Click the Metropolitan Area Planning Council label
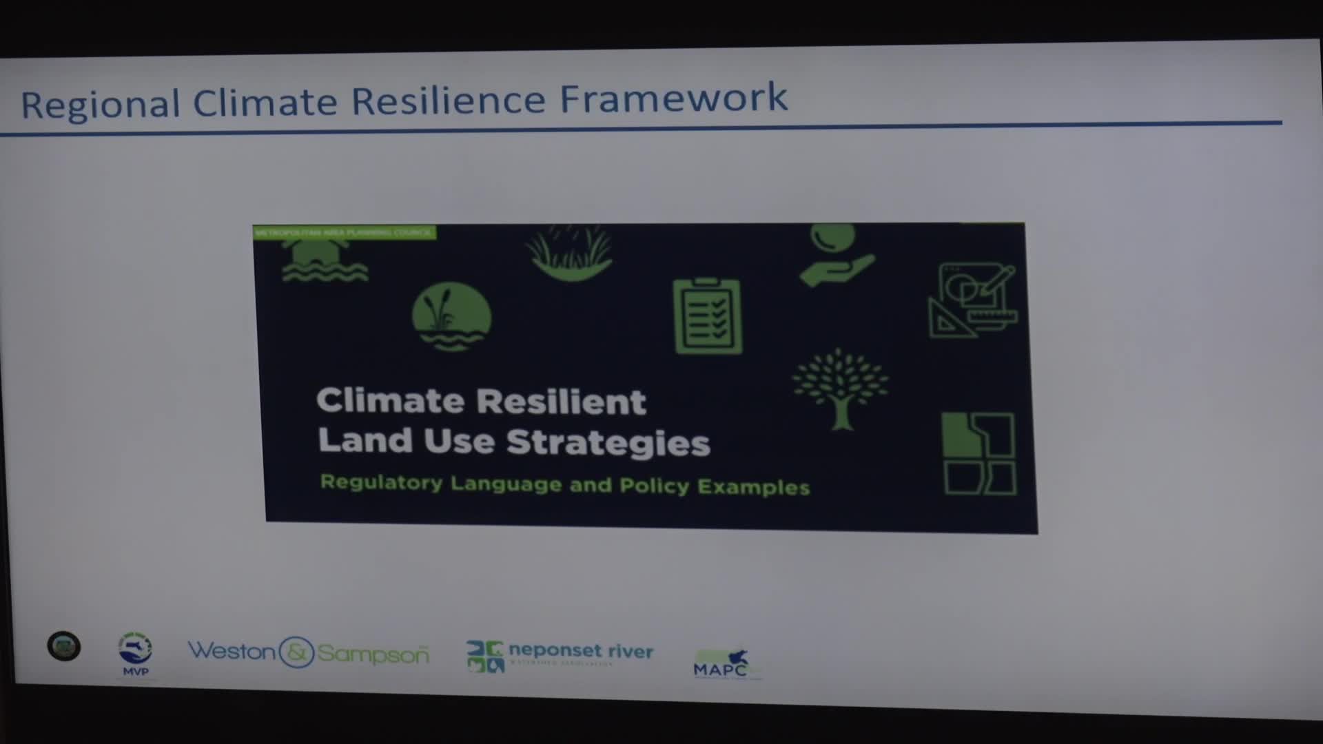Image resolution: width=1323 pixels, height=744 pixels. (344, 233)
